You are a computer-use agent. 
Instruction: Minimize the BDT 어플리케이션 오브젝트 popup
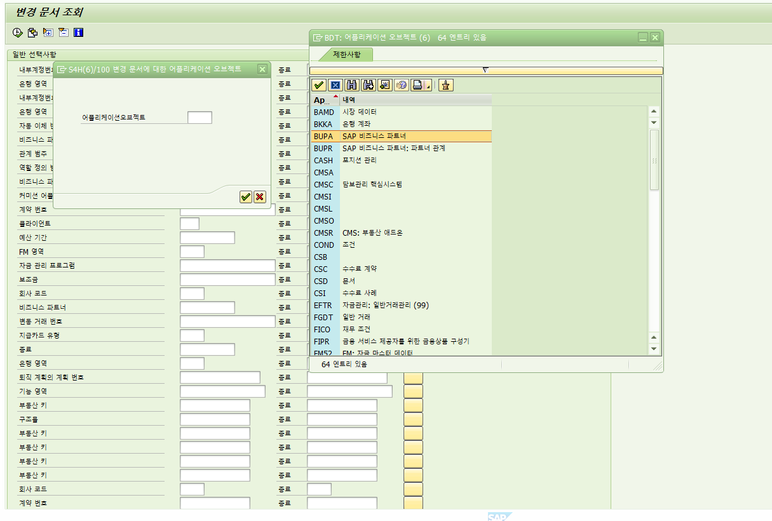pos(643,37)
